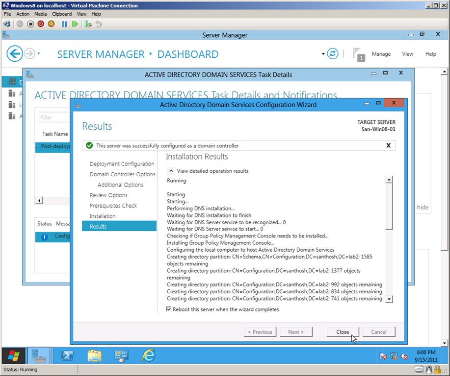Open Server Manager's Manage menu
Screen dimensions: 450x376
point(381,54)
